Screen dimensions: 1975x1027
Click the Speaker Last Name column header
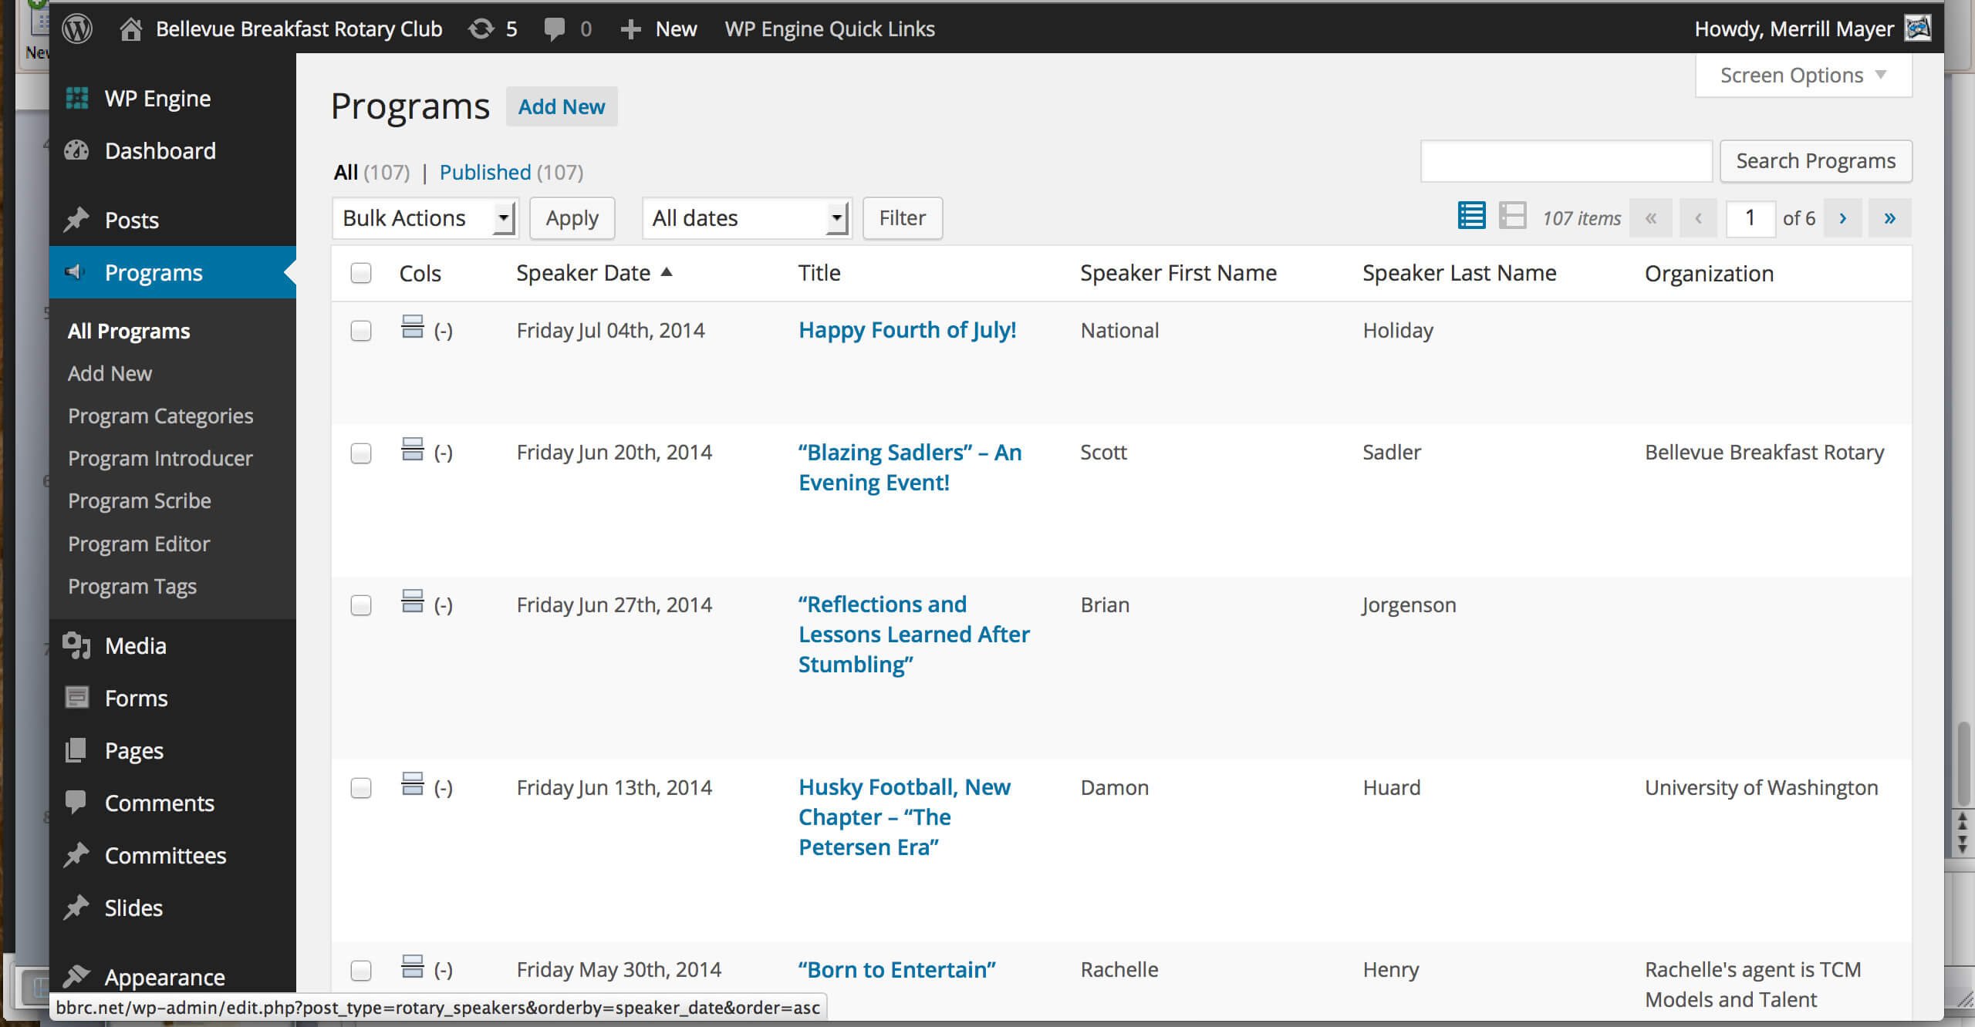tap(1459, 273)
